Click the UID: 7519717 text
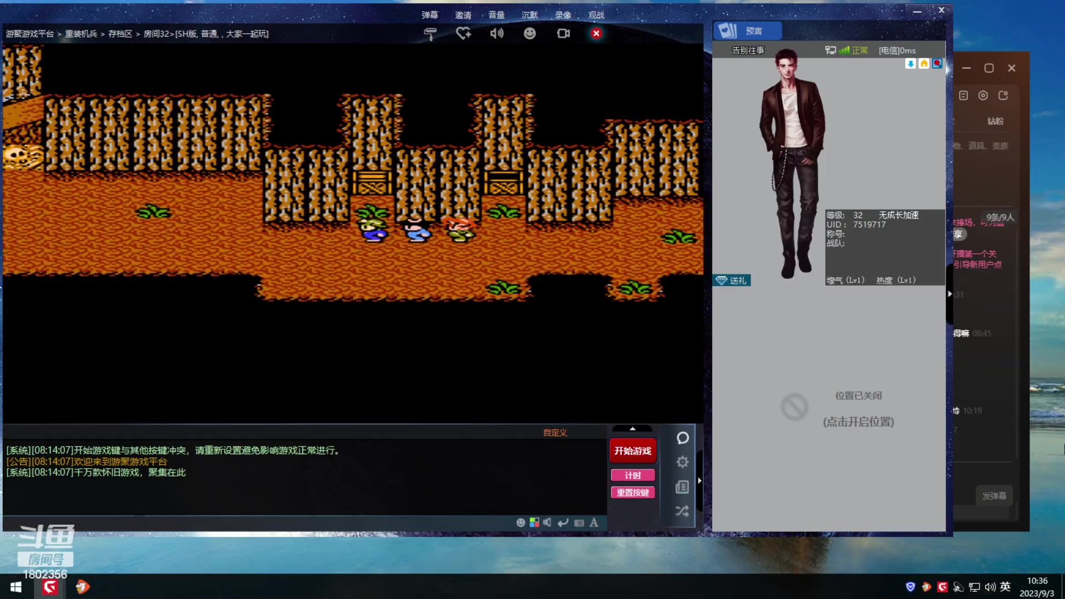This screenshot has height=599, width=1065. [x=856, y=225]
